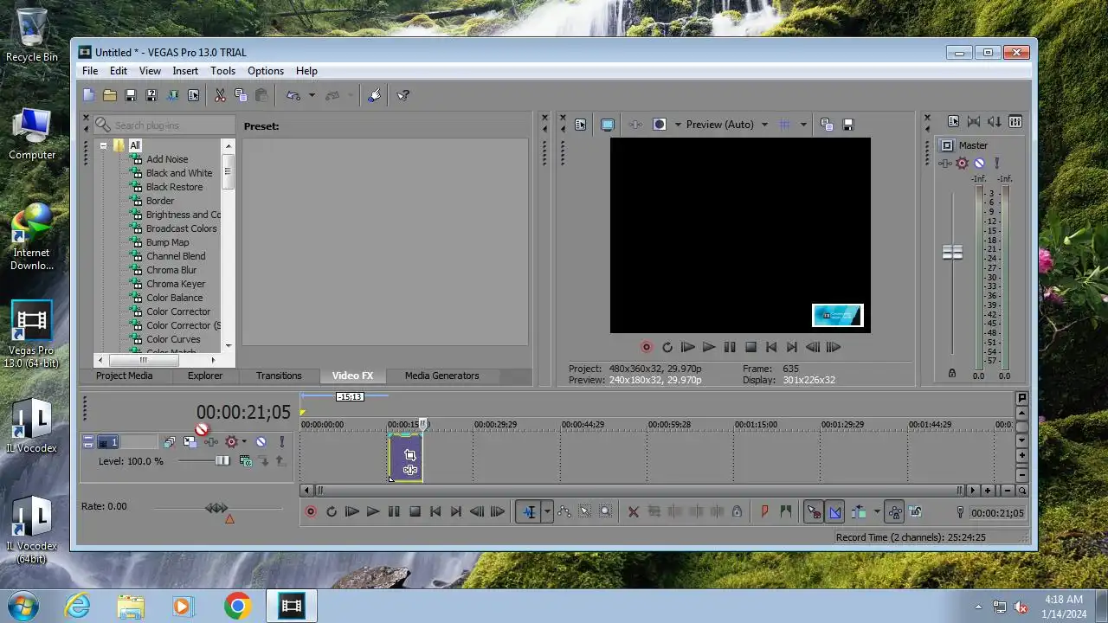The image size is (1108, 623).
Task: Open the Normal edit tool dropdown arrow
Action: click(x=547, y=512)
